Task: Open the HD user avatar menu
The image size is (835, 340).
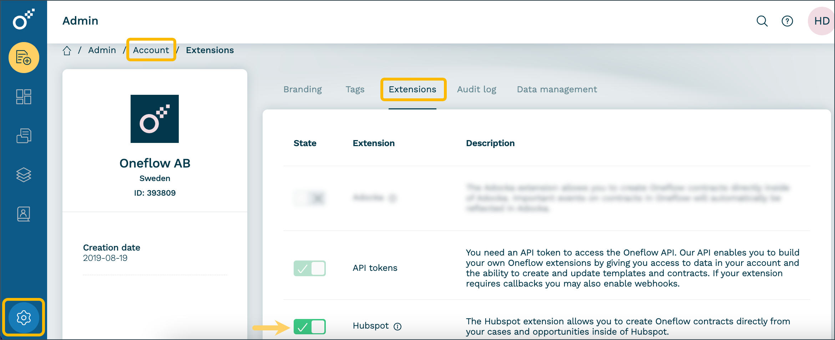Action: point(821,21)
